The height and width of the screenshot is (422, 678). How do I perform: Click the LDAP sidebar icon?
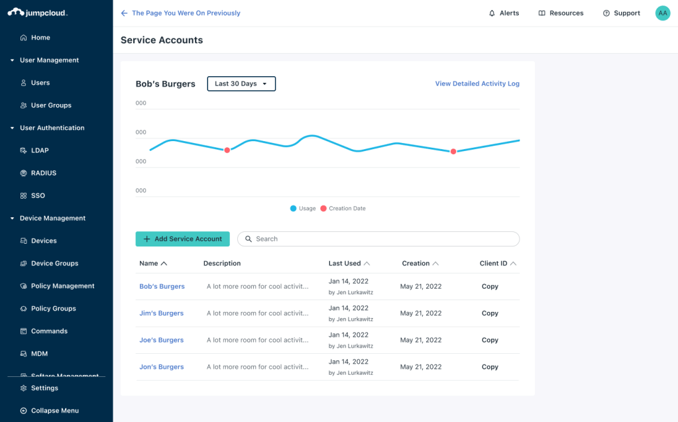tap(24, 151)
